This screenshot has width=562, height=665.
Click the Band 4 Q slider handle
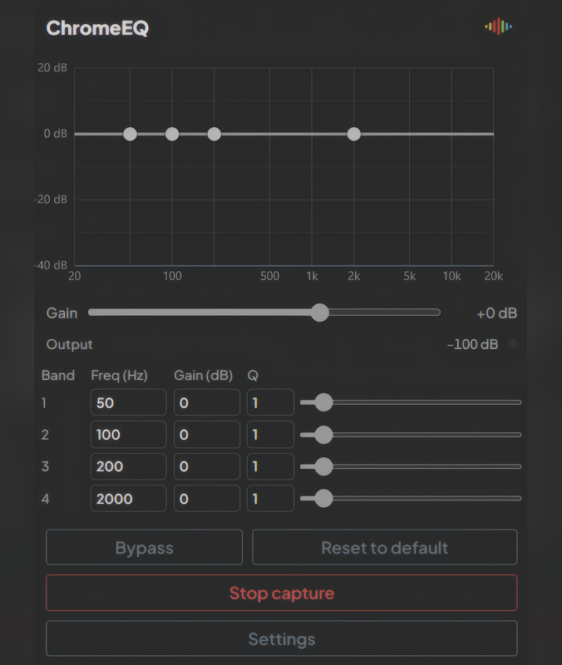click(323, 499)
